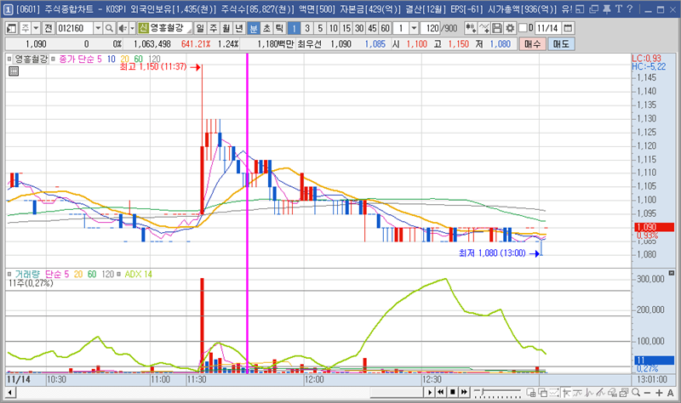
Task: Click the 매수 buy button
Action: click(x=533, y=43)
